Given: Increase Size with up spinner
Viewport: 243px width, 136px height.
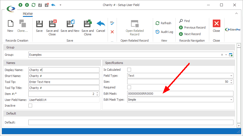Looking at the screenshot, I should pyautogui.click(x=231, y=81).
